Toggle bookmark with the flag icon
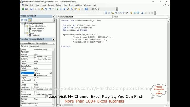Screen dimensions: 190x107 [142, 13]
